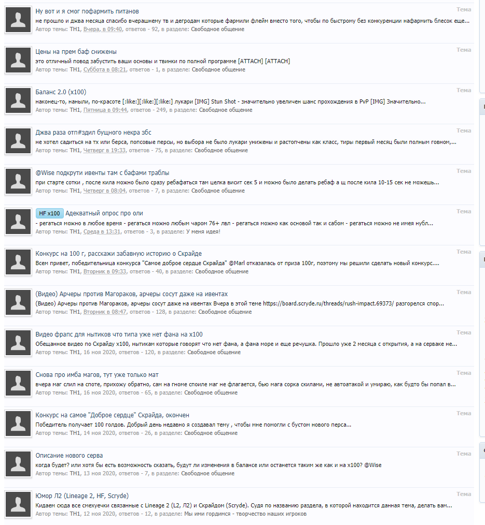Viewport: 485px width, 525px height.
Task: Open section link "У меня идея!"
Action: click(x=203, y=231)
